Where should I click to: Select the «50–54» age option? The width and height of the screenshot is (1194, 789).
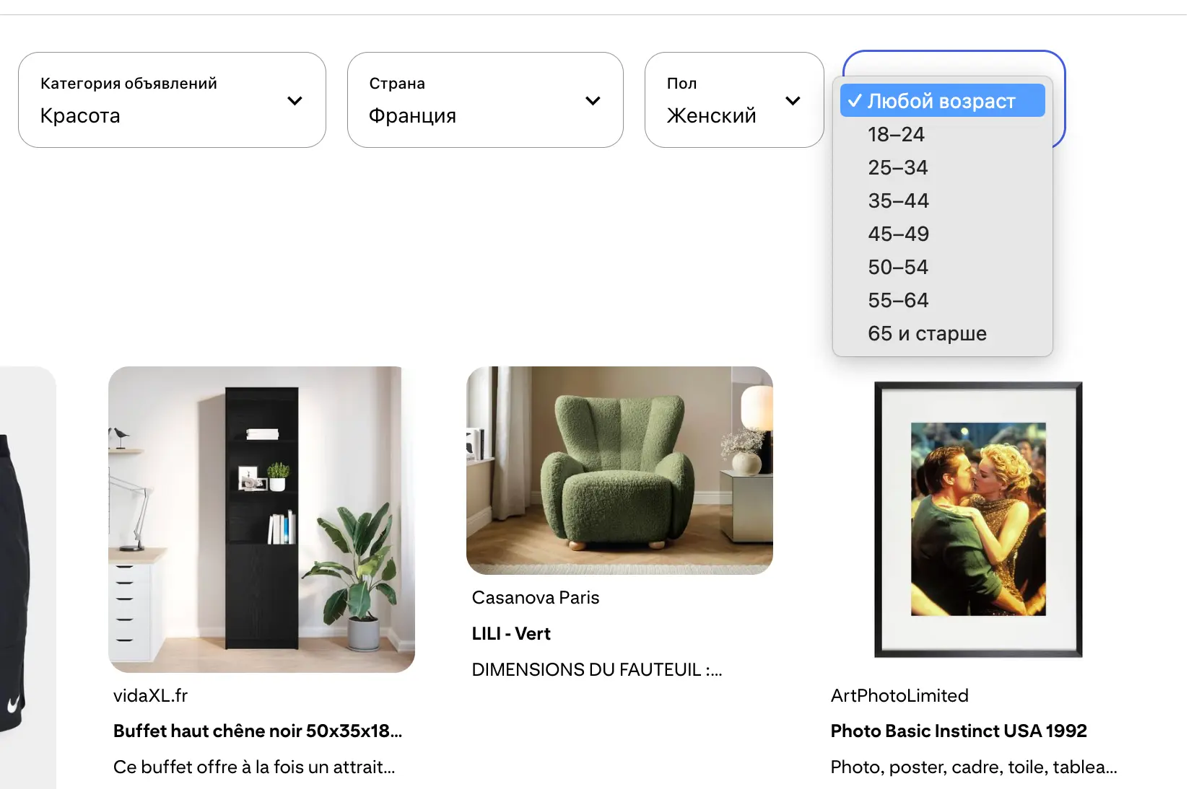tap(897, 267)
